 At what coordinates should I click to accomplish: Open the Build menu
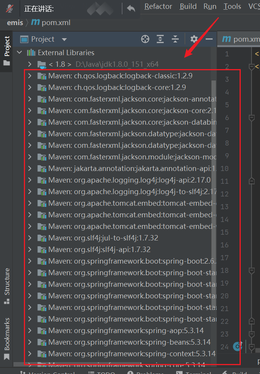pyautogui.click(x=188, y=7)
